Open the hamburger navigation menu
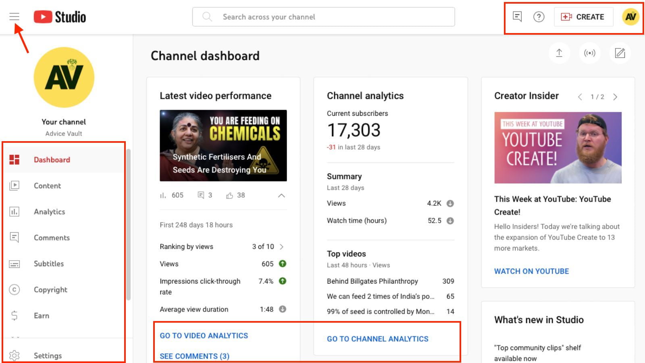Screen dimensions: 645x363 click(15, 16)
